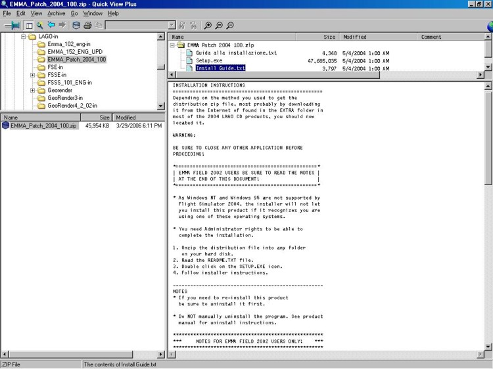This screenshot has width=493, height=369.
Task: Go forward with the gray right arrow
Action: [x=62, y=25]
